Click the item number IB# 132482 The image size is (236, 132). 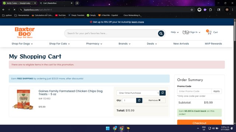tap(44, 99)
